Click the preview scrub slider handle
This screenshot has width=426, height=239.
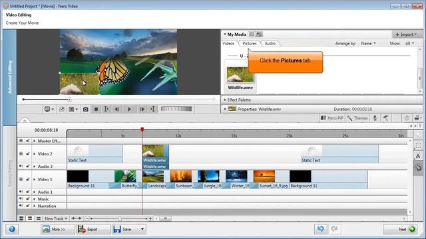coord(69,100)
